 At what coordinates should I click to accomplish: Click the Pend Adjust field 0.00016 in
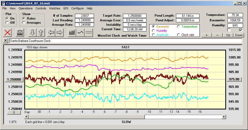point(188,20)
